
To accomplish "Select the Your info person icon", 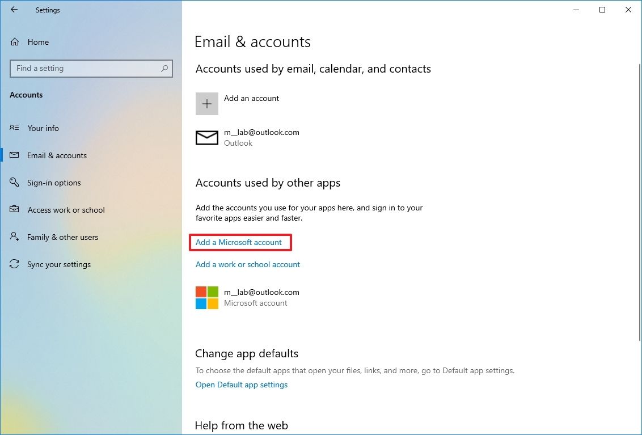I will click(x=14, y=128).
